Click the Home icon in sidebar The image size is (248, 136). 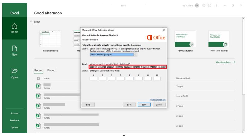coord(15,26)
